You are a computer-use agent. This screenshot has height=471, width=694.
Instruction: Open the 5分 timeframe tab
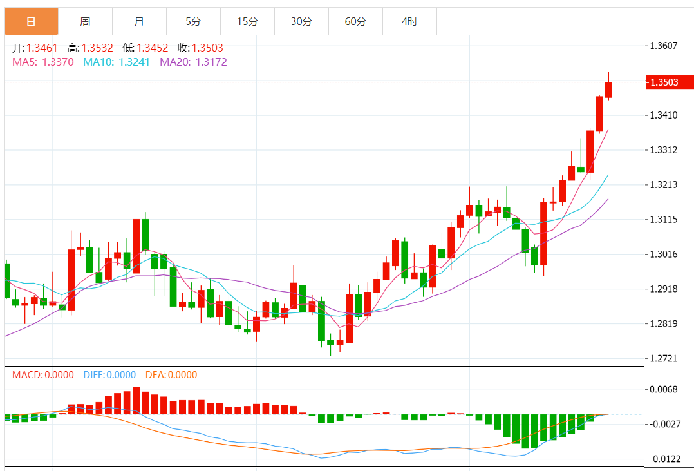193,21
